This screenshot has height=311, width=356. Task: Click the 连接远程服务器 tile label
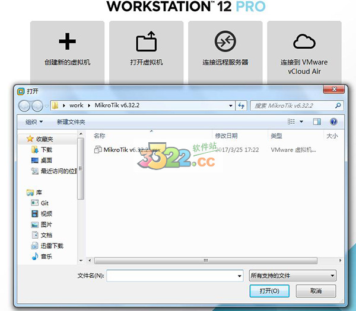[x=225, y=62]
